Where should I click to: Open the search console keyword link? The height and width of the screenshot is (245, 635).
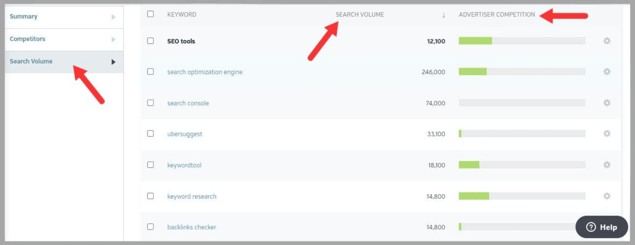(x=188, y=103)
